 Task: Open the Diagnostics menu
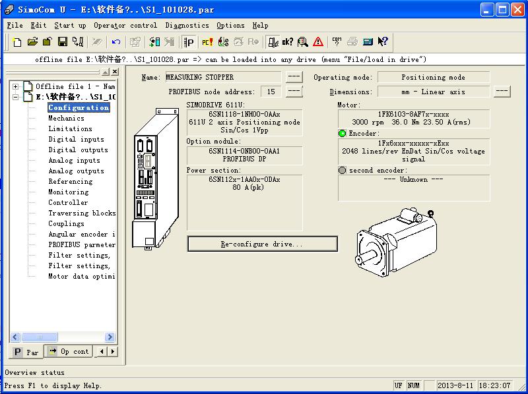187,26
